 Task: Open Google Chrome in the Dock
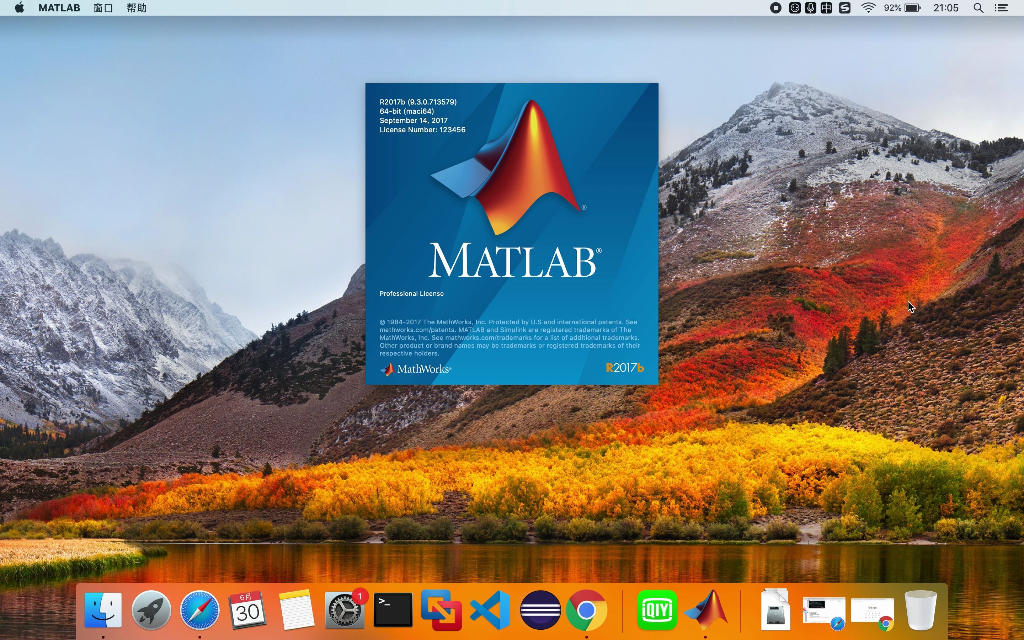tap(586, 609)
